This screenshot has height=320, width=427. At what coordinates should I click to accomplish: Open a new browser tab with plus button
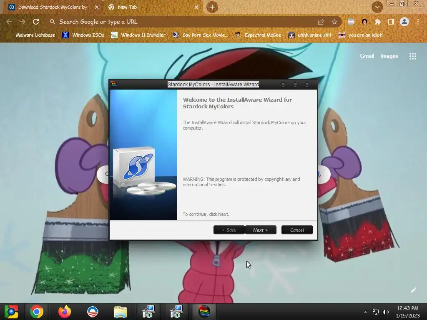coord(212,7)
